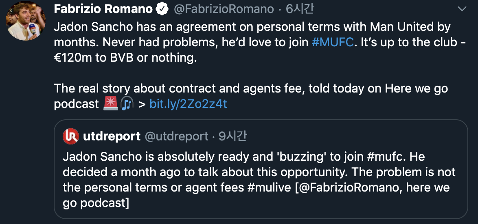The height and width of the screenshot is (224, 478).
Task: Open the bit.ly/2Zo2z4t podcast link
Action: [x=188, y=104]
